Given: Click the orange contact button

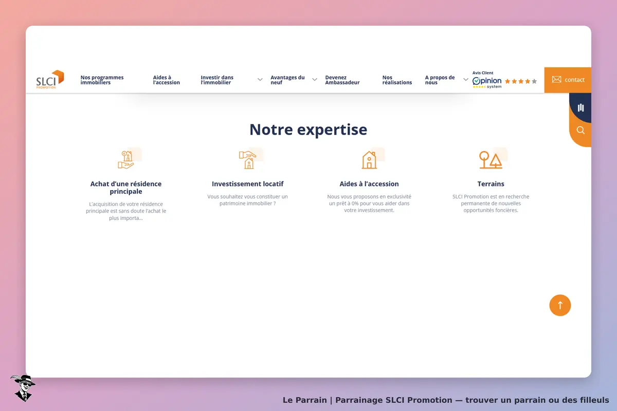Looking at the screenshot, I should (x=568, y=80).
